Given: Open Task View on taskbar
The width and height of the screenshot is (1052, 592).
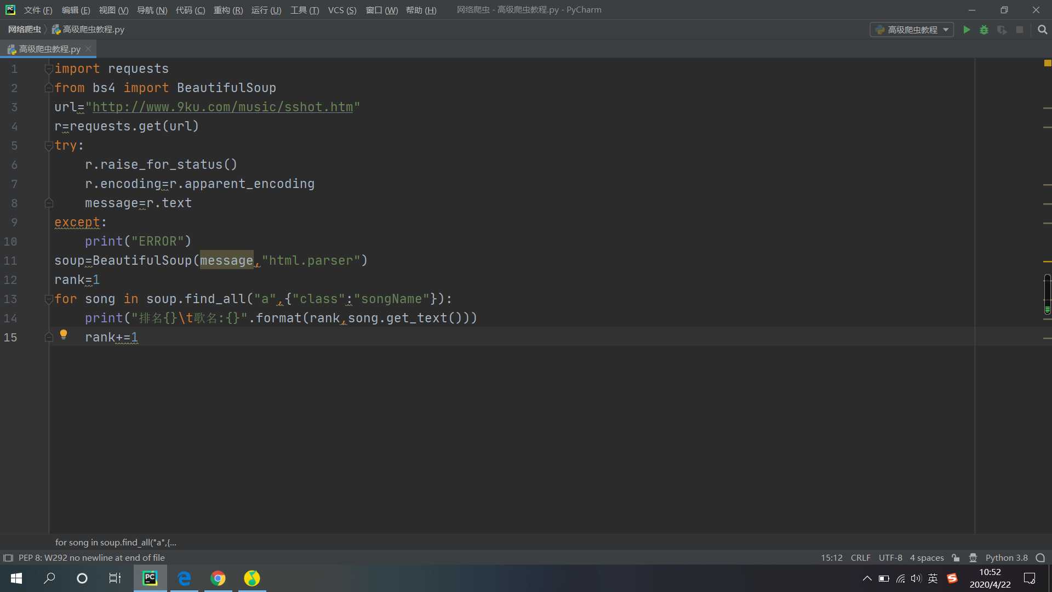Looking at the screenshot, I should 115,578.
